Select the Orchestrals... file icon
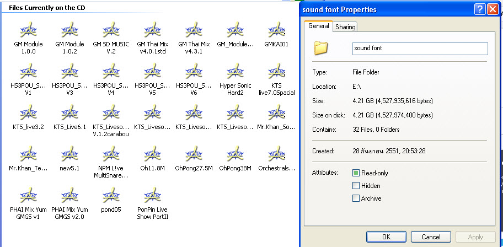503x247 pixels. pos(276,154)
